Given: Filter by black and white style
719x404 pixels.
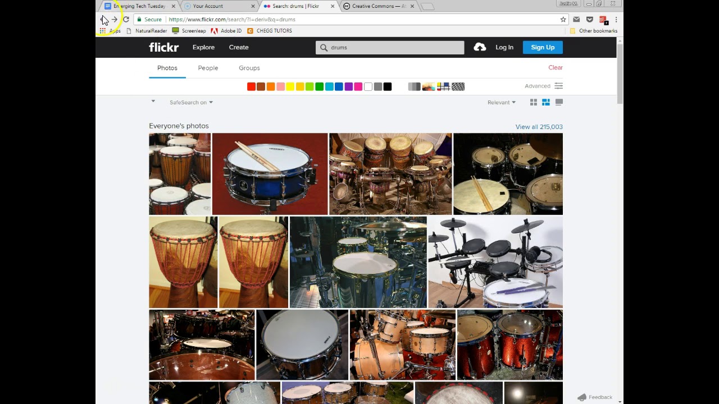Looking at the screenshot, I should coord(415,86).
